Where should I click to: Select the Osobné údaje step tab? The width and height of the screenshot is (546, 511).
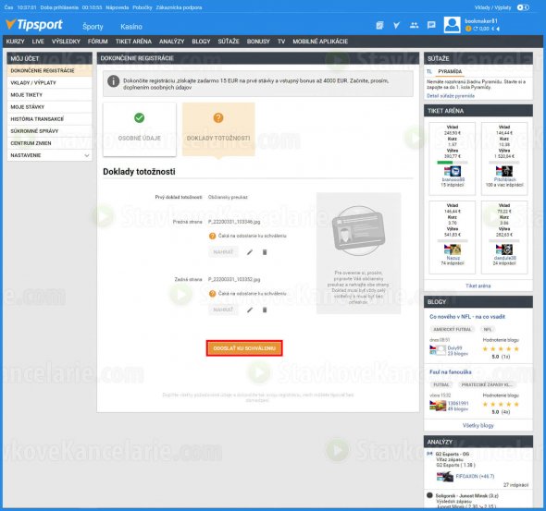coord(140,129)
